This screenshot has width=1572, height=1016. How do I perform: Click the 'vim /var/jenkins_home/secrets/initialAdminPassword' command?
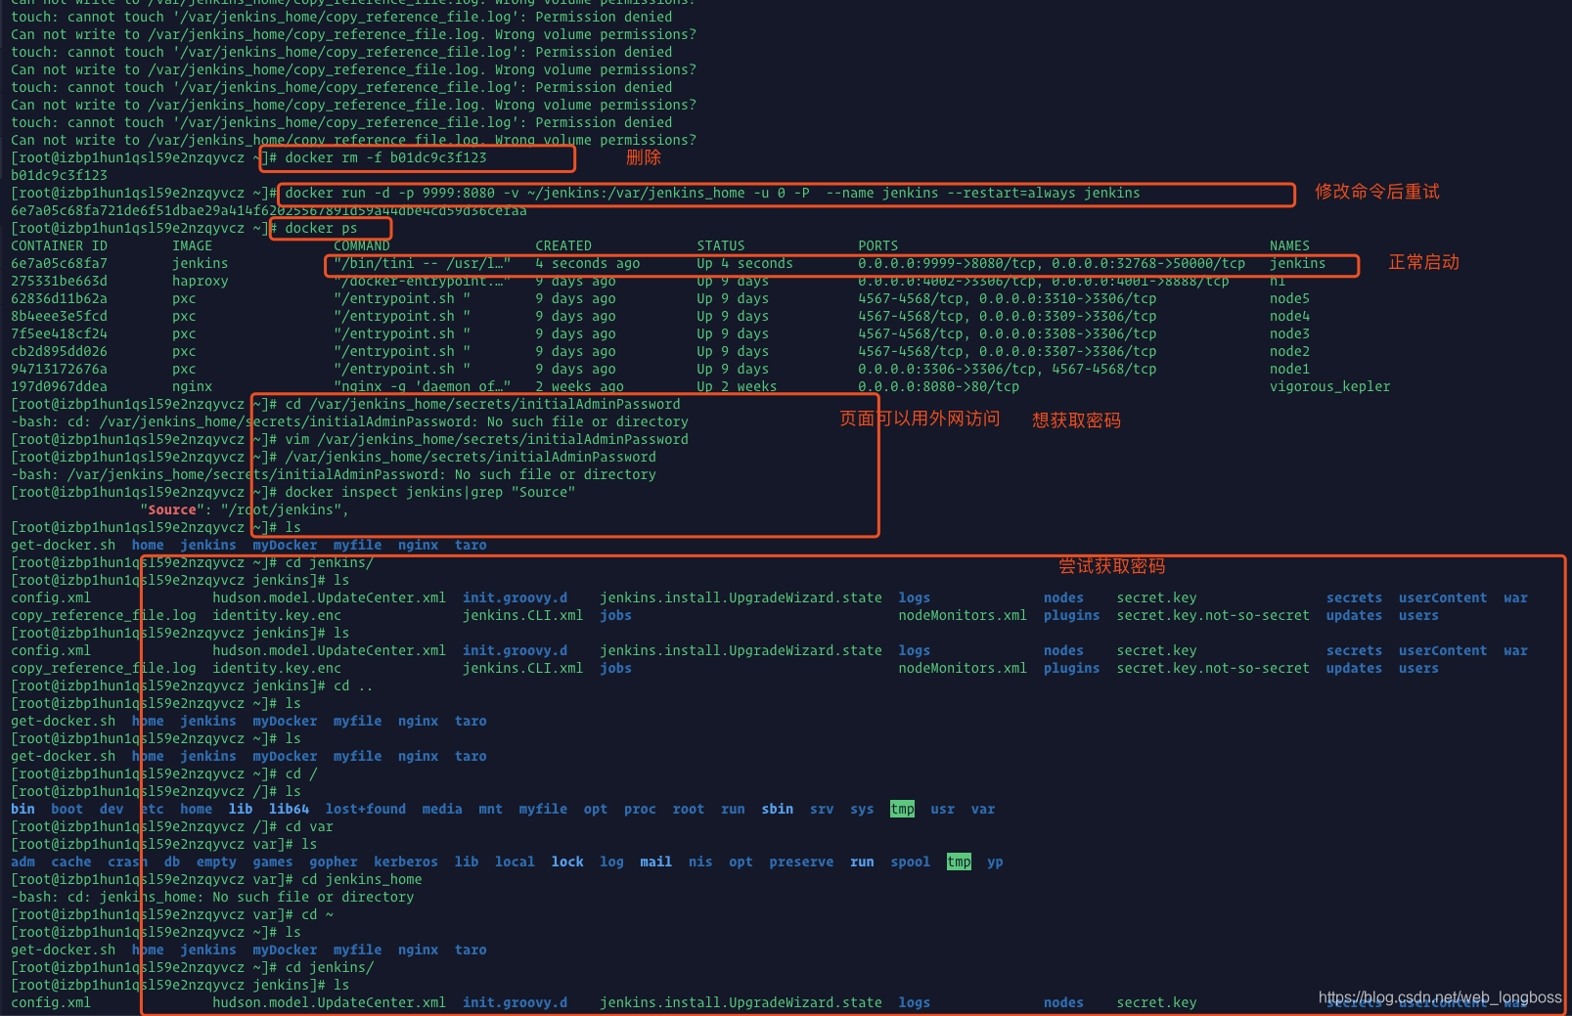tap(486, 439)
